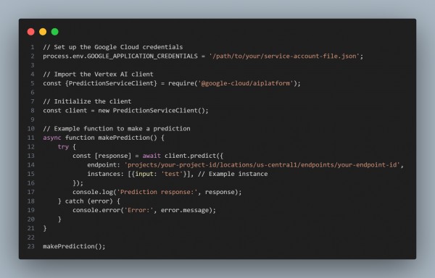This screenshot has width=435, height=278.
Task: Click the GOOGLE_APPLICATION_CREDENTIALS variable text
Action: [142, 56]
